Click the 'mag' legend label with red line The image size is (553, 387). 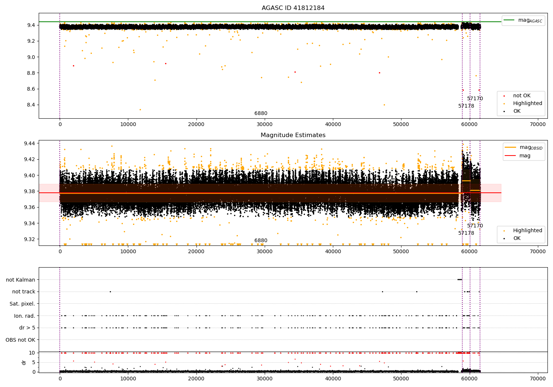[525, 156]
